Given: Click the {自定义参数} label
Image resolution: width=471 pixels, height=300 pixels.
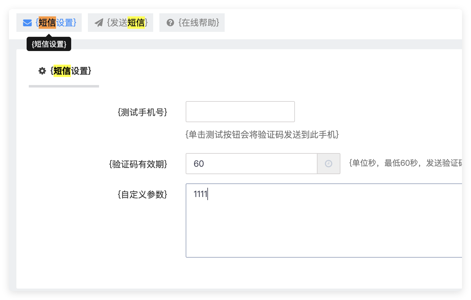Looking at the screenshot, I should 142,194.
